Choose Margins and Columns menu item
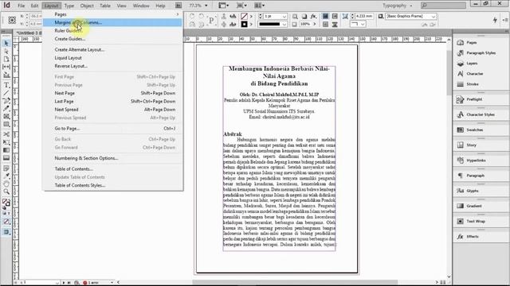 [112, 22]
